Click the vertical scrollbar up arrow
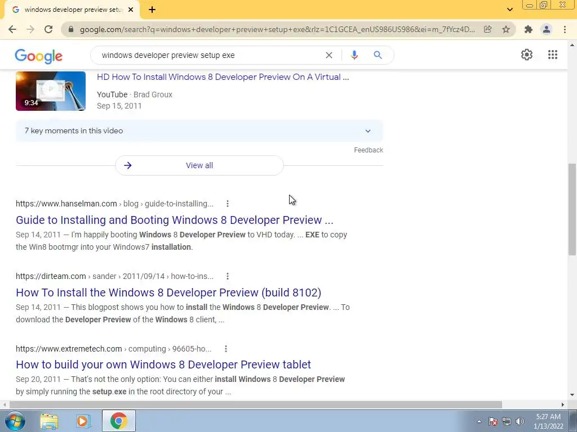Viewport: 577px width, 432px height. 572,45
